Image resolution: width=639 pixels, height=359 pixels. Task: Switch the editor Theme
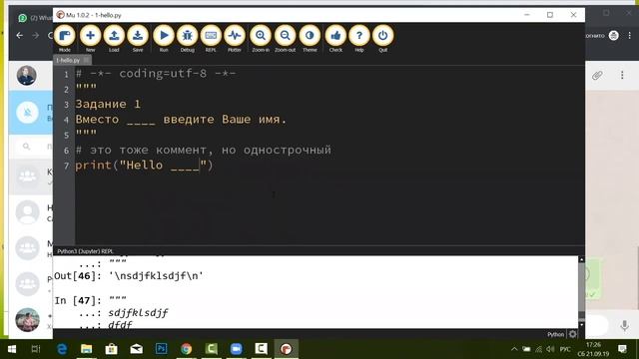point(310,38)
